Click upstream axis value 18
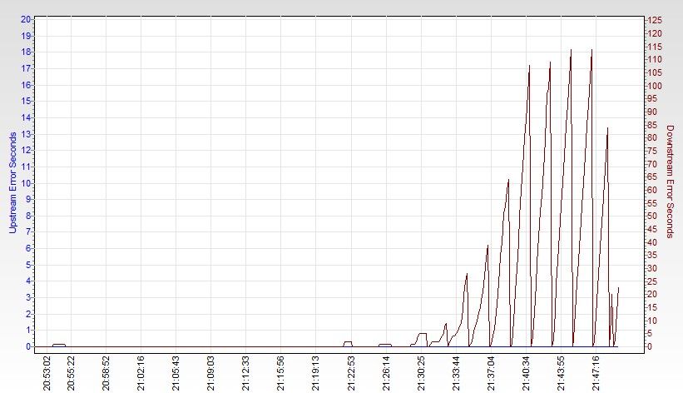The image size is (683, 393). [26, 52]
